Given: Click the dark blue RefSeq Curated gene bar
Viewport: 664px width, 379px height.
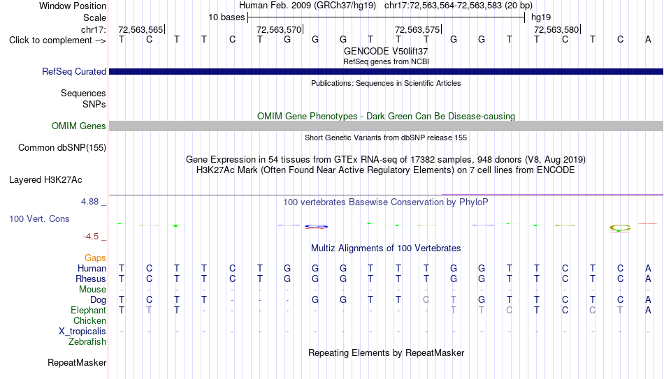Looking at the screenshot, I should pyautogui.click(x=387, y=71).
